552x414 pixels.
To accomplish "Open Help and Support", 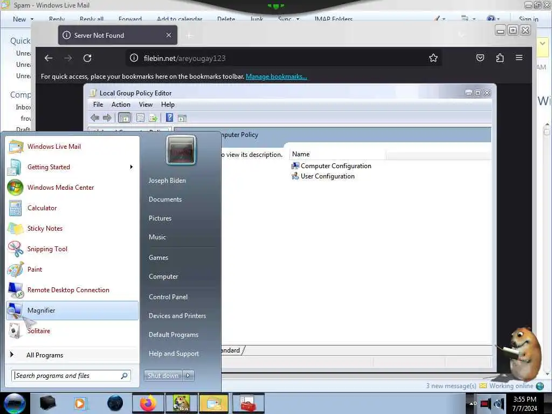I will [x=174, y=354].
